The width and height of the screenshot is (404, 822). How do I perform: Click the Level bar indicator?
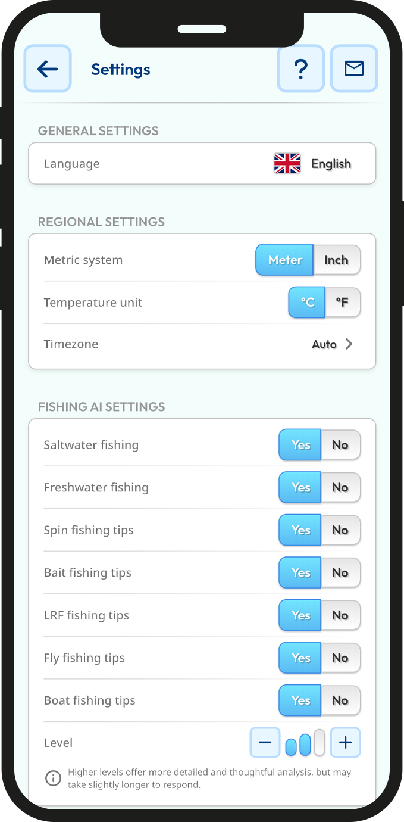305,743
